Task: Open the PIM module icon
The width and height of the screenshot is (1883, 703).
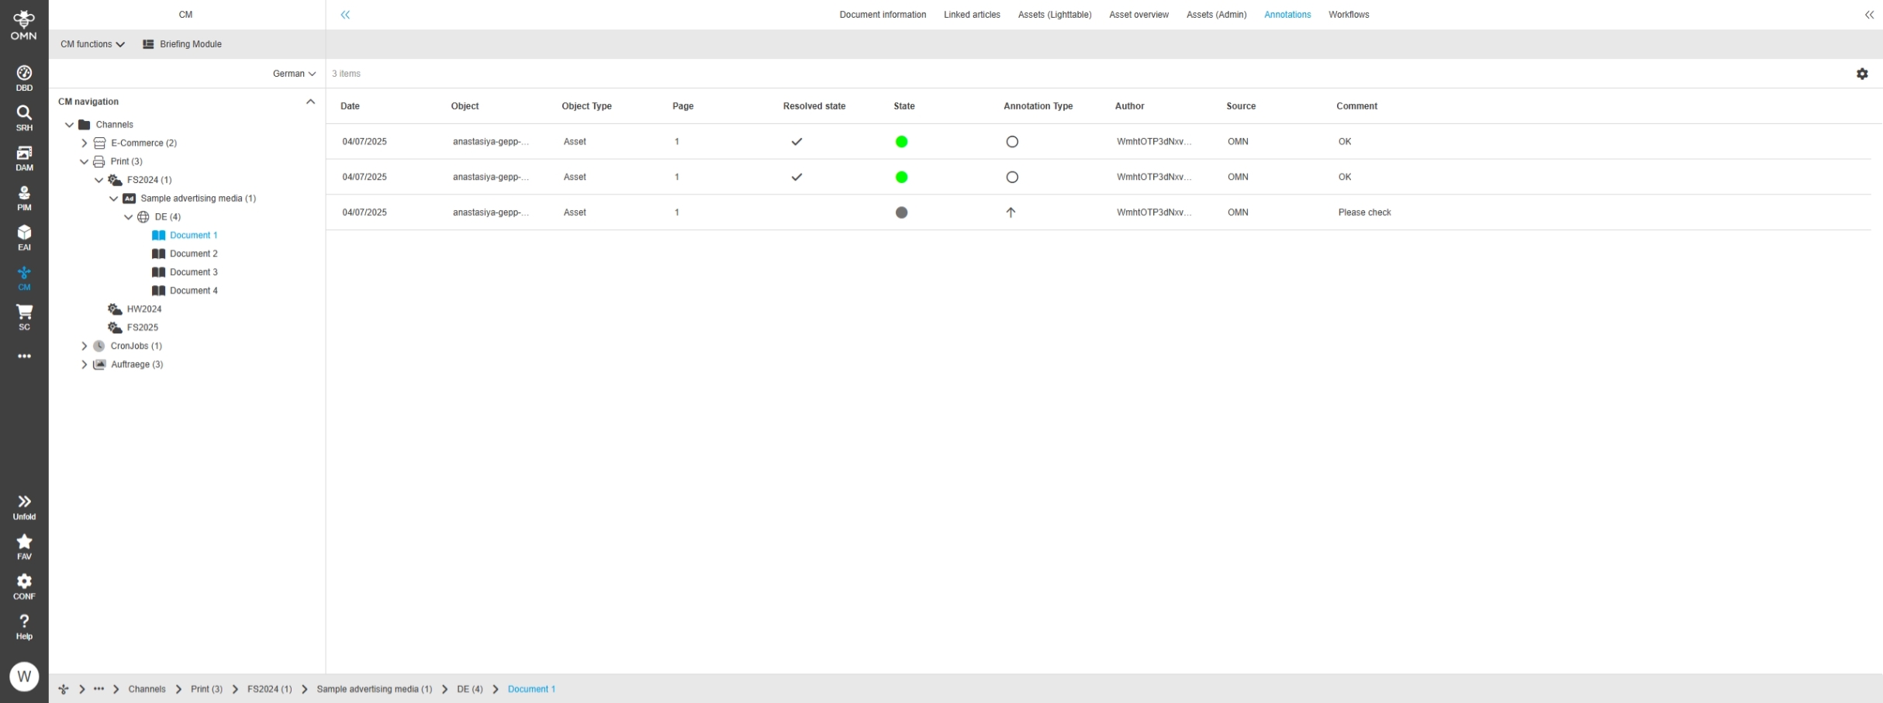Action: pos(24,198)
